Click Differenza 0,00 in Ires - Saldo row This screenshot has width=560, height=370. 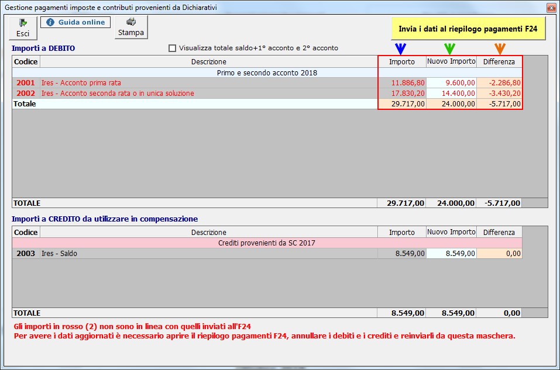pyautogui.click(x=499, y=253)
